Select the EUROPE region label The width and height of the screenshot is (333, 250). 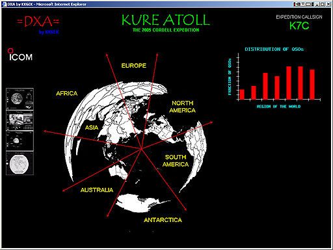coord(134,66)
